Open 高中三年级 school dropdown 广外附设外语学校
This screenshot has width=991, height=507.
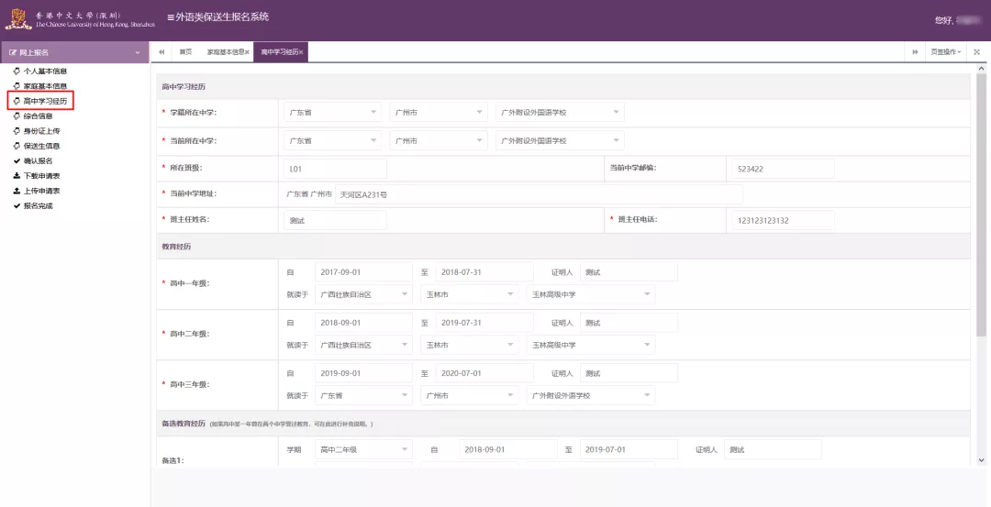pyautogui.click(x=591, y=395)
